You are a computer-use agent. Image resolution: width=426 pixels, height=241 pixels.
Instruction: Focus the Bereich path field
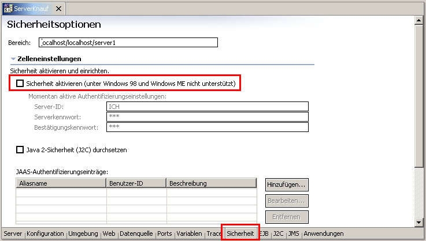tap(128, 43)
